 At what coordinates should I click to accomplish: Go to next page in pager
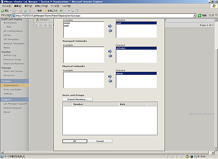[45, 25]
